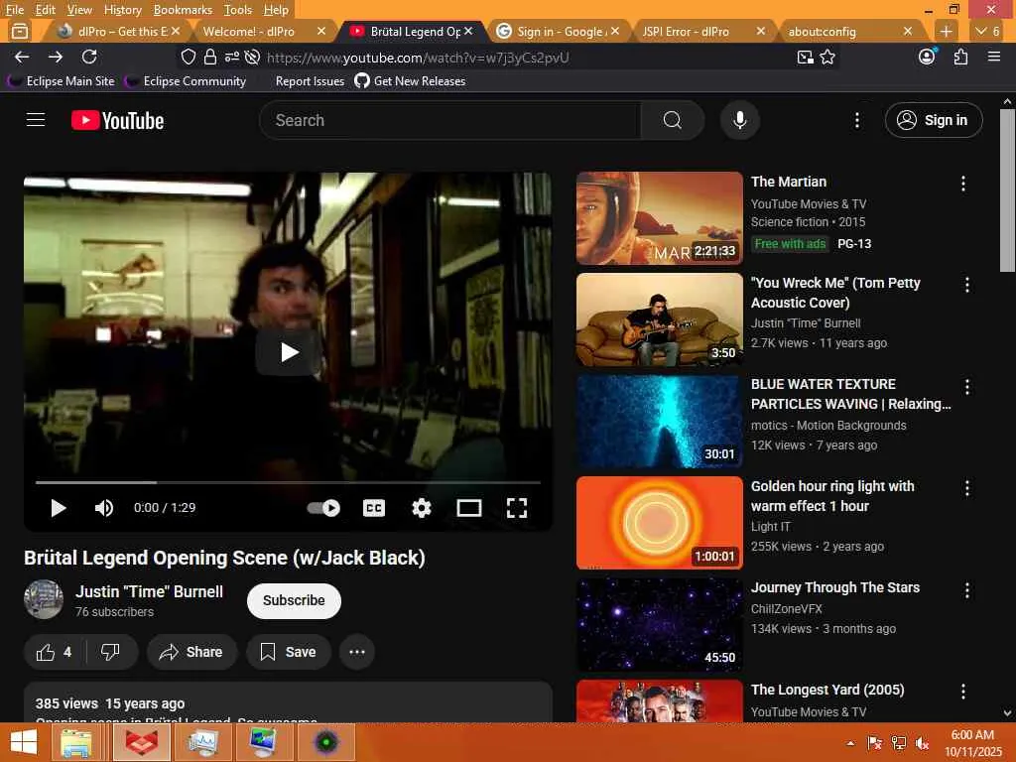
Task: Go to the YouTube home logo
Action: click(x=117, y=120)
